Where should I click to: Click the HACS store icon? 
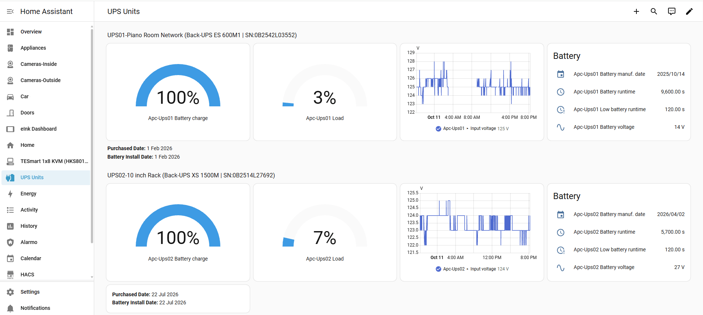point(10,275)
